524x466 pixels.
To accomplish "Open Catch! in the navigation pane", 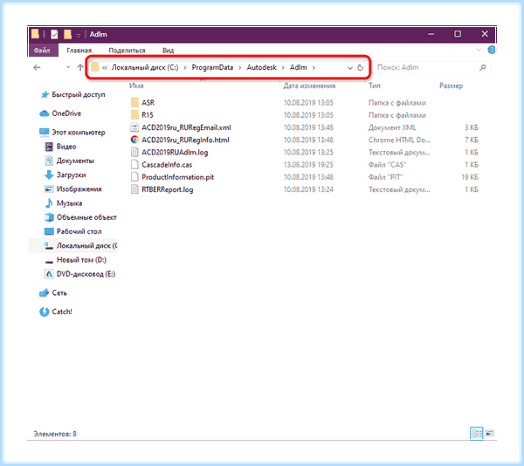I will point(61,312).
